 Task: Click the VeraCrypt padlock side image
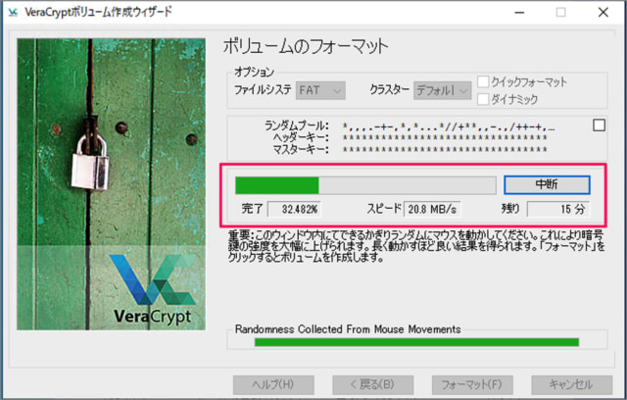tap(111, 184)
